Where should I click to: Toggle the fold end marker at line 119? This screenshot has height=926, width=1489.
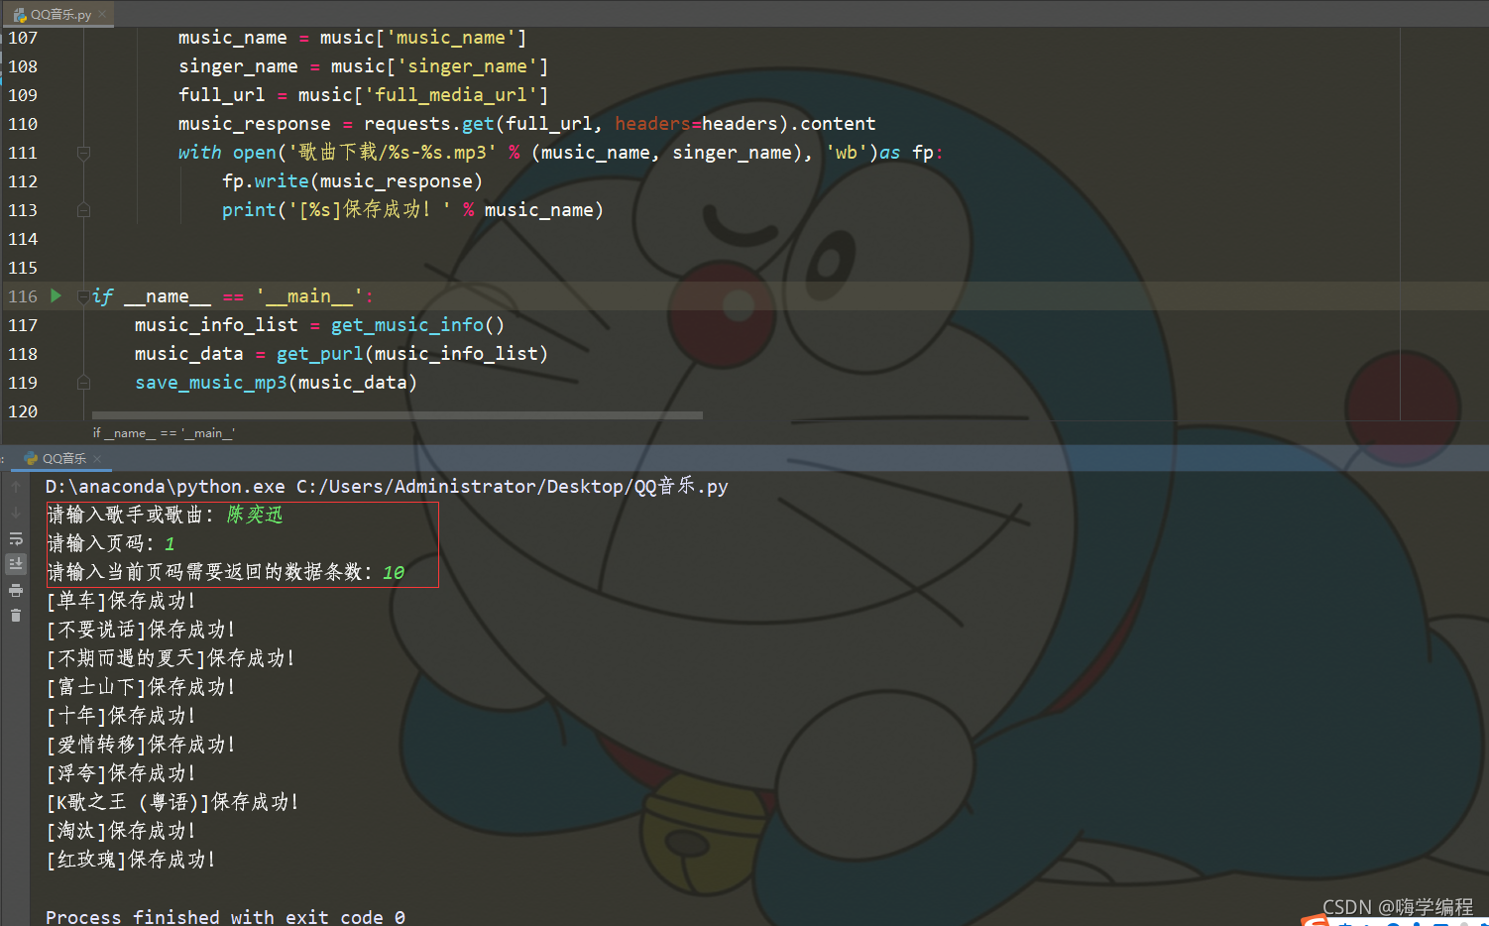pos(83,383)
